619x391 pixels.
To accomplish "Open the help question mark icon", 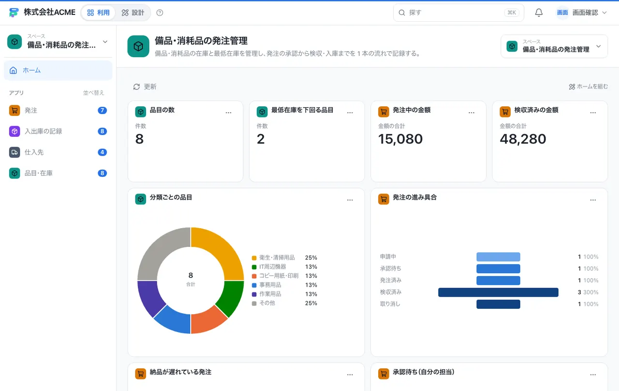I will [160, 13].
